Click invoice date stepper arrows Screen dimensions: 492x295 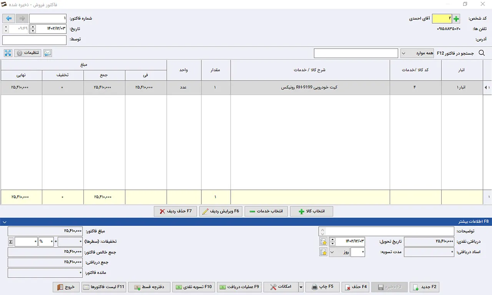tap(33, 29)
